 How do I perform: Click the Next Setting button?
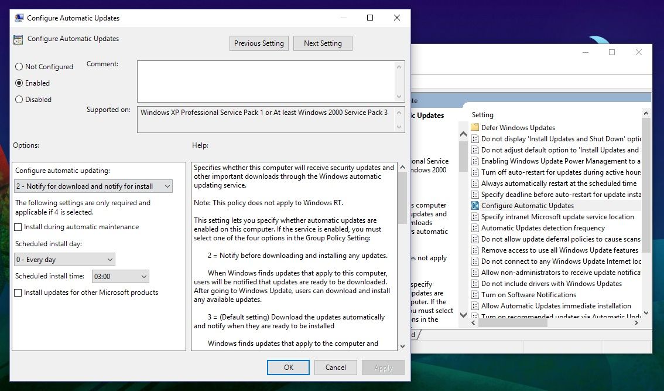click(x=323, y=43)
